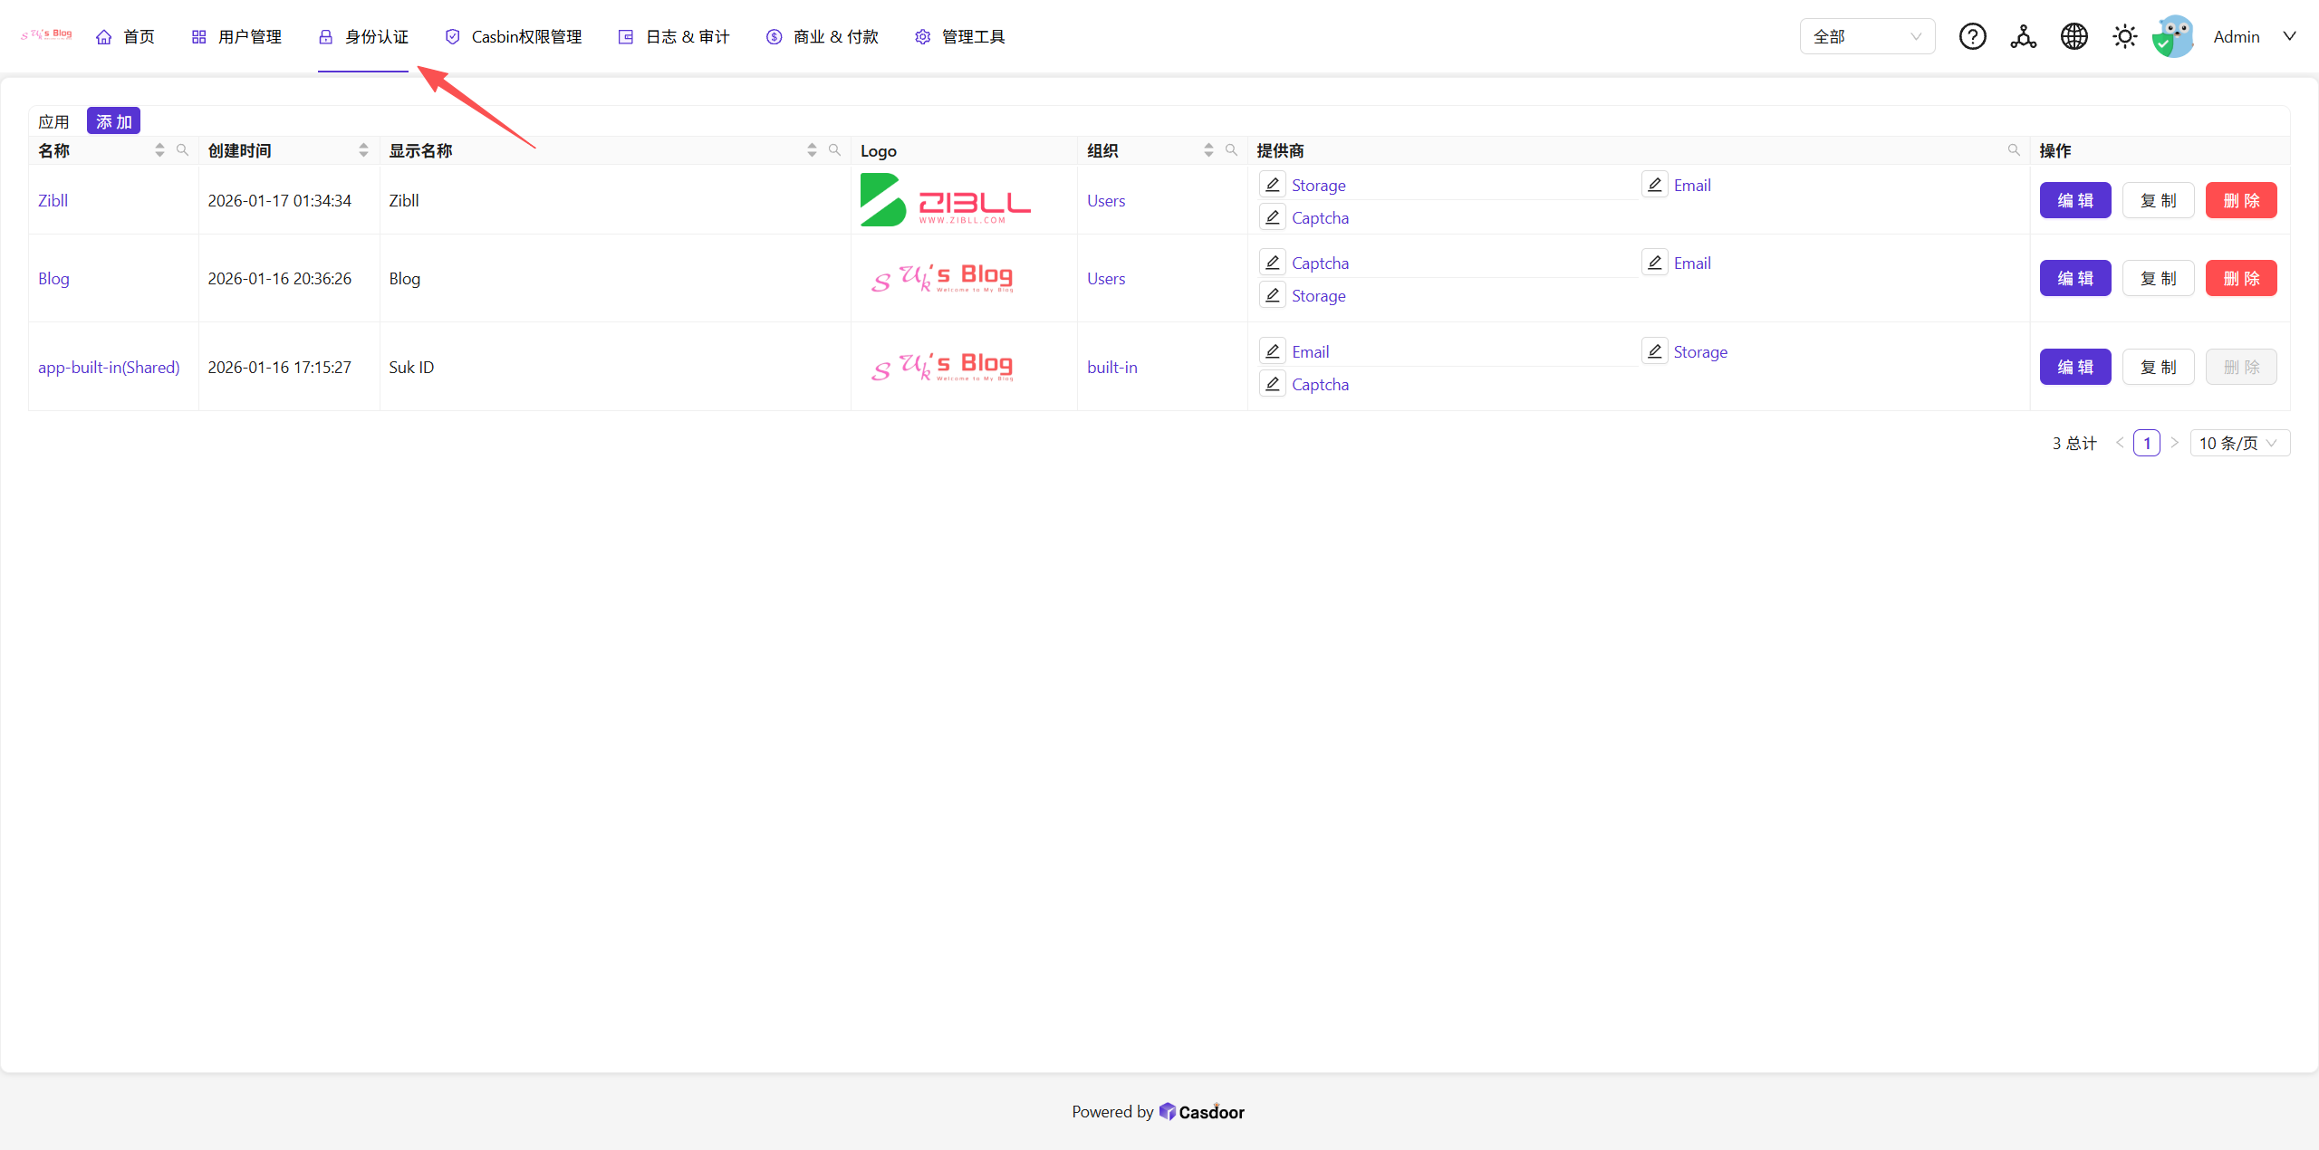2319x1150 pixels.
Task: Open the 用户管理 menu
Action: tap(236, 36)
